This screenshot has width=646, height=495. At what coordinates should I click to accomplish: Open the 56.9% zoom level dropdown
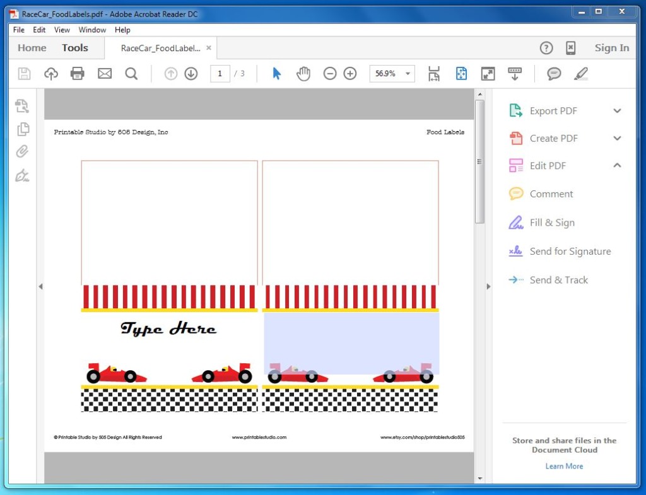[408, 74]
